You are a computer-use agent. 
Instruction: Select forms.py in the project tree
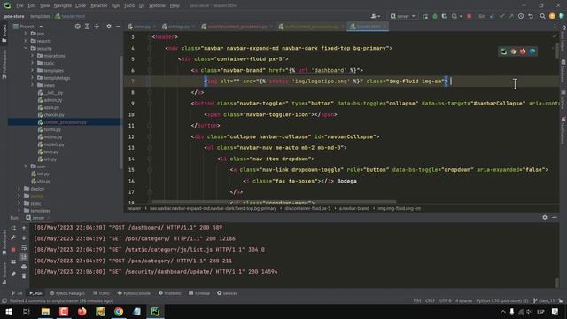(52, 129)
